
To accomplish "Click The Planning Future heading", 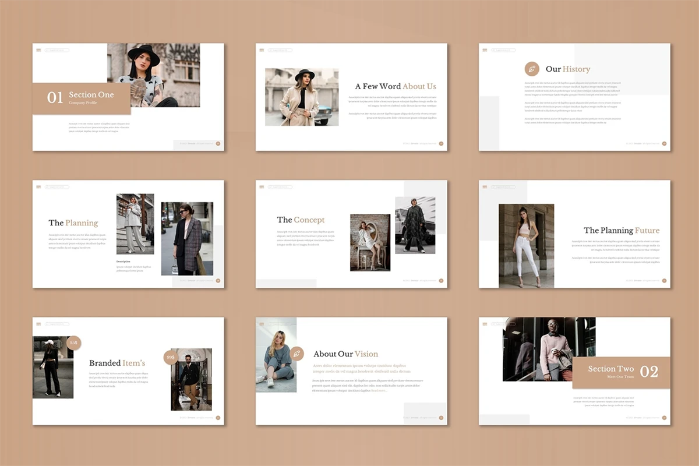I will pyautogui.click(x=622, y=230).
